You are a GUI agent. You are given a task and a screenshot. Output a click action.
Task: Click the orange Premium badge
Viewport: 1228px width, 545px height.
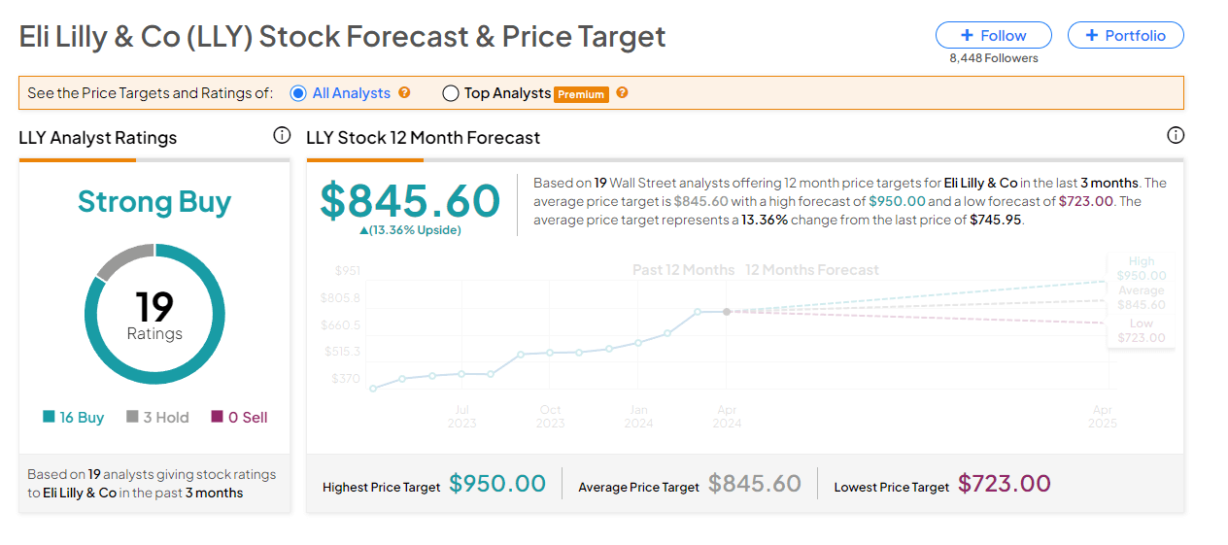click(x=581, y=94)
